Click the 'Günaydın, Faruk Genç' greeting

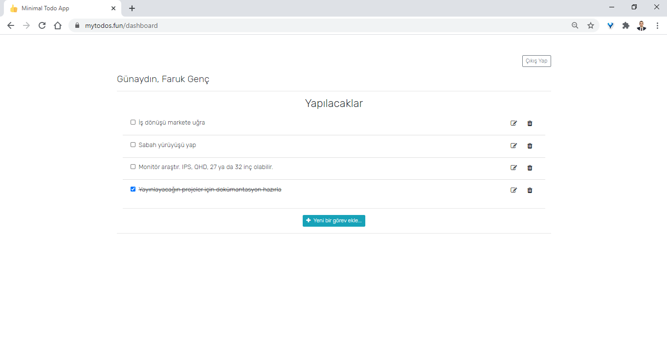point(163,79)
